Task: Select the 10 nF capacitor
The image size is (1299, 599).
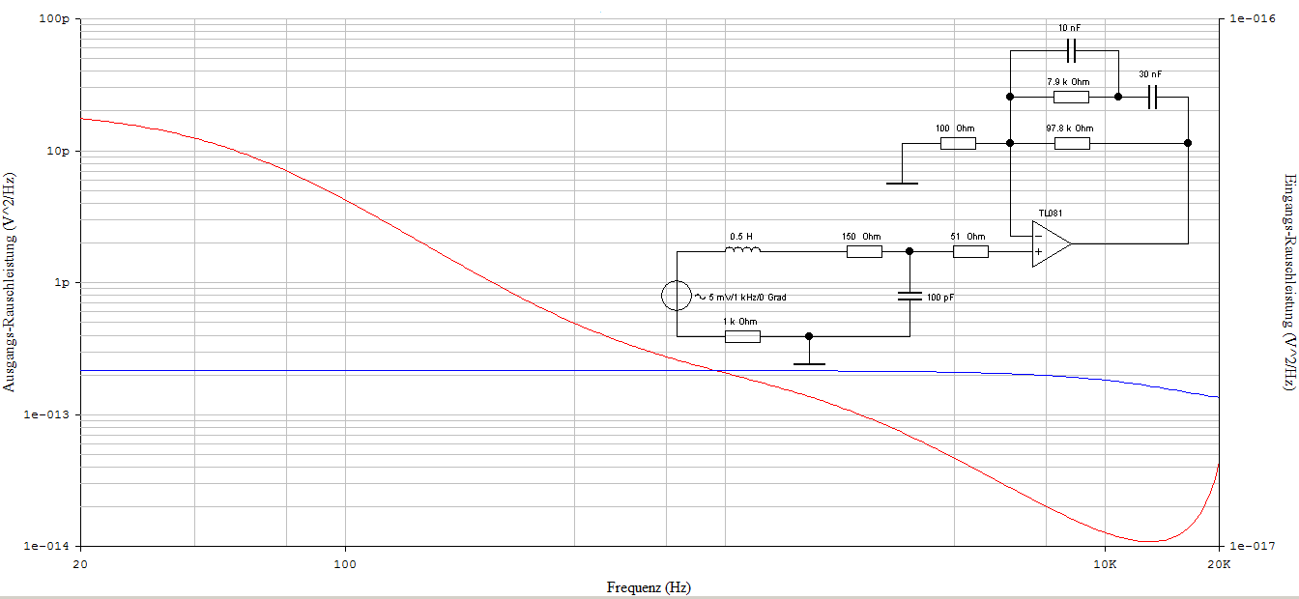Action: (x=1071, y=50)
